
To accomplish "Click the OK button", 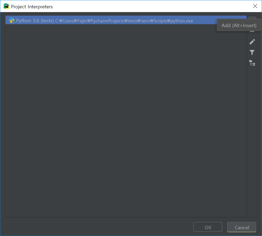I will 208,227.
